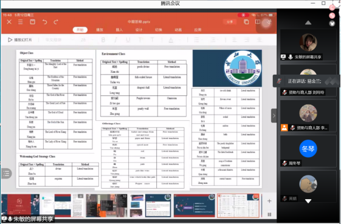341x224 pixels.
Task: Click the save icon in the orange toolbar
Action: coord(32,22)
